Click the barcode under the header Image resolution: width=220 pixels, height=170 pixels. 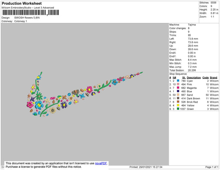(30, 12)
